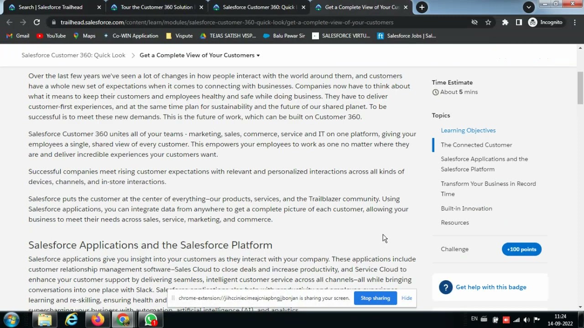Click the forward navigation arrow
Viewport: 584px width, 328px height.
click(x=23, y=22)
